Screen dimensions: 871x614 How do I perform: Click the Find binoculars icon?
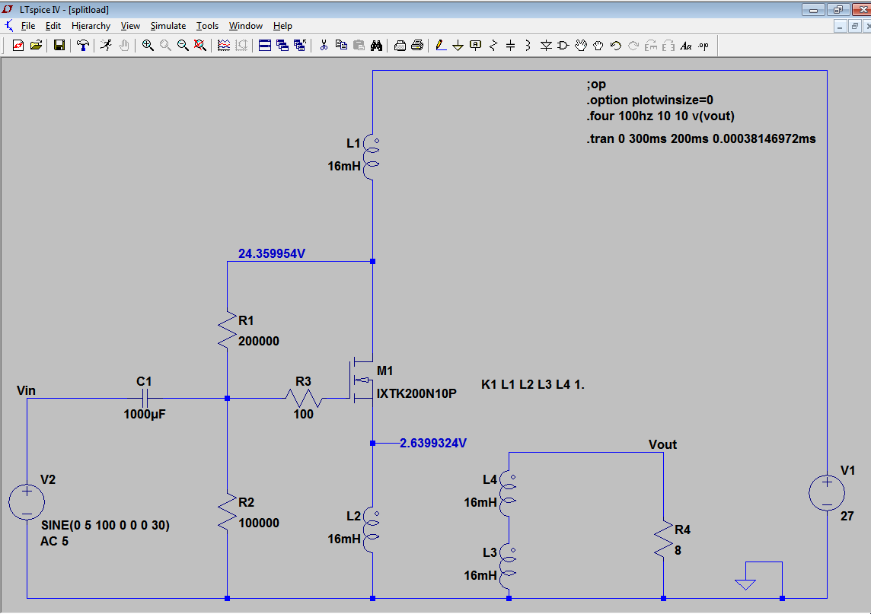click(376, 46)
